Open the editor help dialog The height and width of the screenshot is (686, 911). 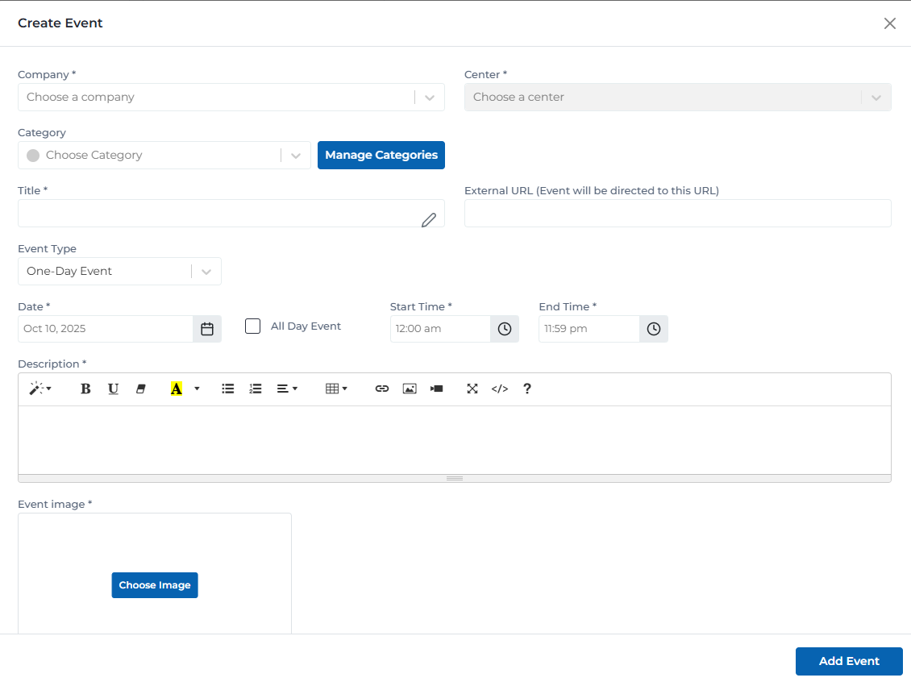[x=526, y=389]
